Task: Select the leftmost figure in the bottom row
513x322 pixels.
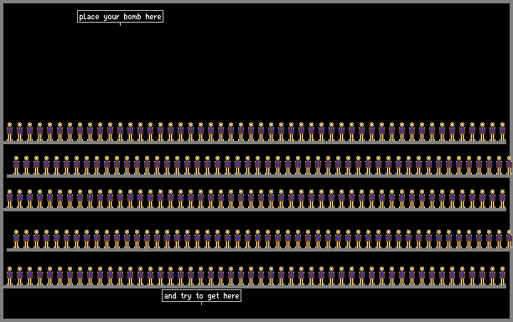Action: (x=9, y=276)
